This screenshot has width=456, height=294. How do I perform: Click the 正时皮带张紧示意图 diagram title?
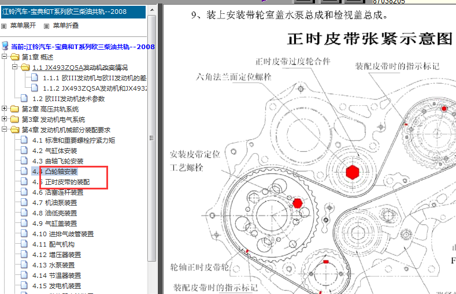click(370, 39)
